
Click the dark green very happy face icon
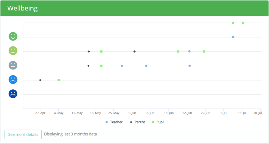coord(13,36)
